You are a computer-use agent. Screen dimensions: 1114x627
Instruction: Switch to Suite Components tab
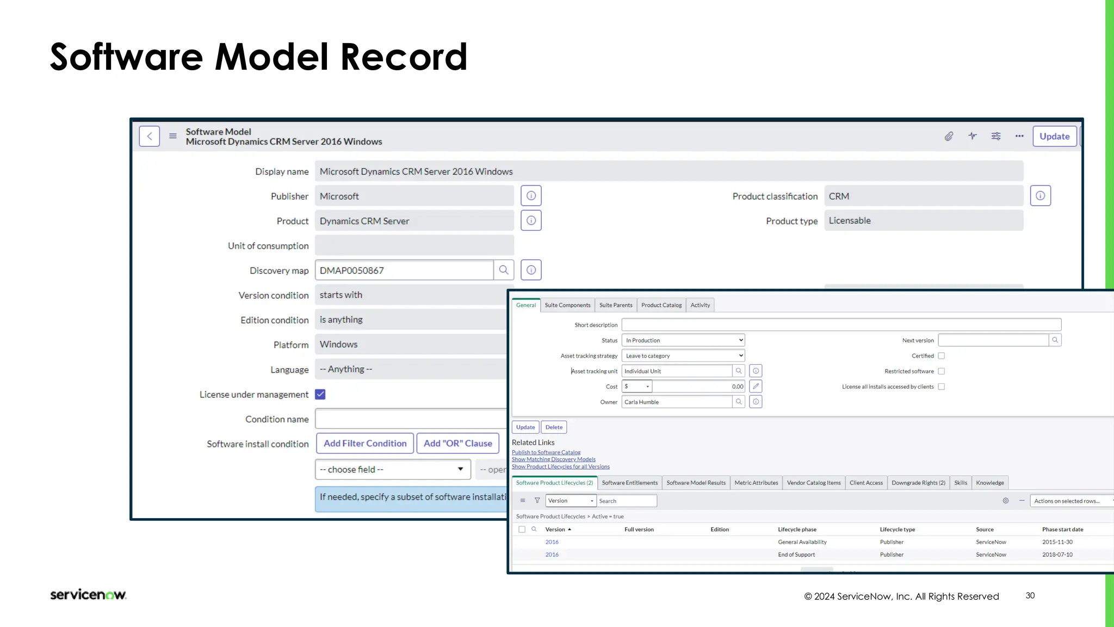(567, 305)
